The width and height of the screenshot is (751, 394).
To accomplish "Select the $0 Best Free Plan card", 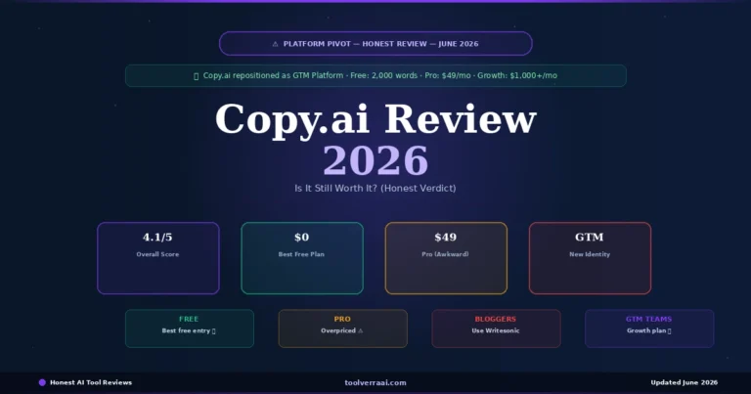I will click(302, 258).
